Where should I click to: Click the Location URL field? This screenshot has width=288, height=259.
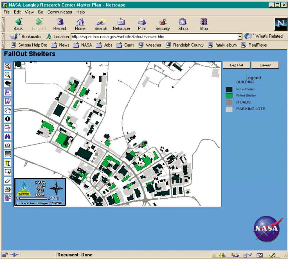(154, 37)
